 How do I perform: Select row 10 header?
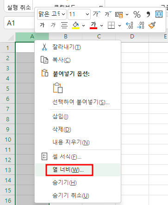(7, 140)
